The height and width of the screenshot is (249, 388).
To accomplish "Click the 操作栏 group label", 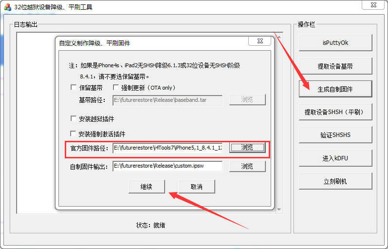I will [306, 24].
